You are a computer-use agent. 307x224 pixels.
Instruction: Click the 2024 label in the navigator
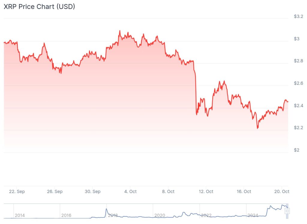pyautogui.click(x=253, y=215)
